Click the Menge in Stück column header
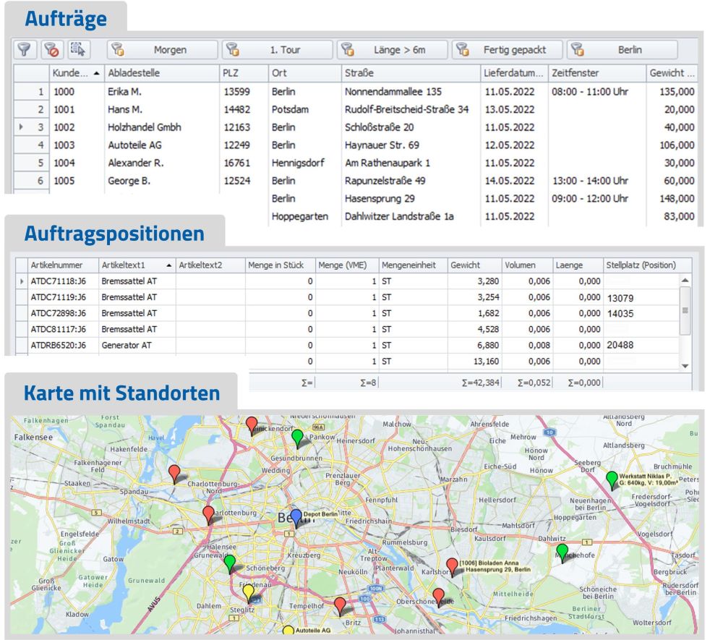Image resolution: width=723 pixels, height=640 pixels. click(x=280, y=265)
